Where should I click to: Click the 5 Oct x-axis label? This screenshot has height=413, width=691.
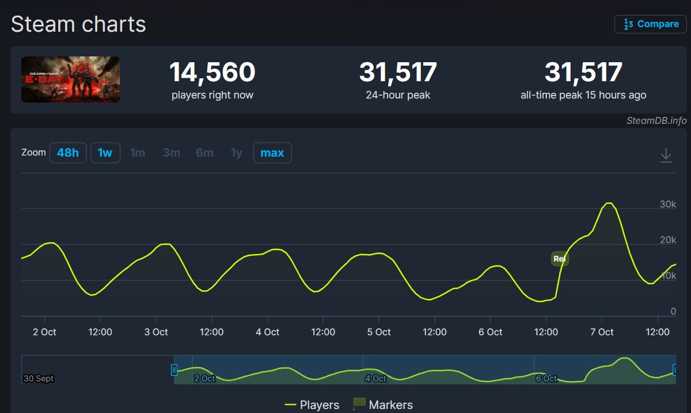point(379,332)
